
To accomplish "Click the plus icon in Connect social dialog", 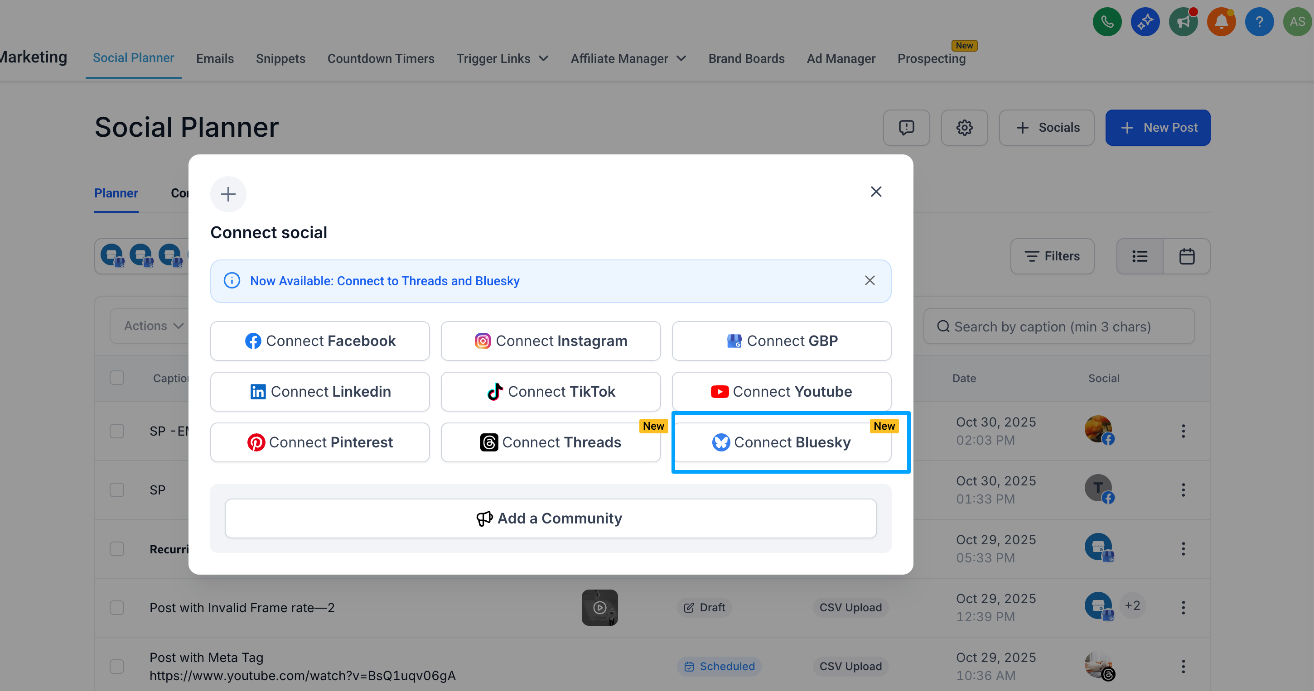I will pyautogui.click(x=228, y=194).
